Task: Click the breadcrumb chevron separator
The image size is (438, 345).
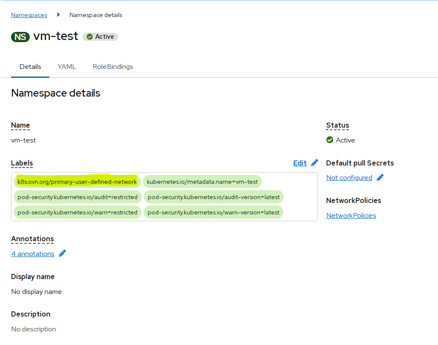Action: (58, 15)
